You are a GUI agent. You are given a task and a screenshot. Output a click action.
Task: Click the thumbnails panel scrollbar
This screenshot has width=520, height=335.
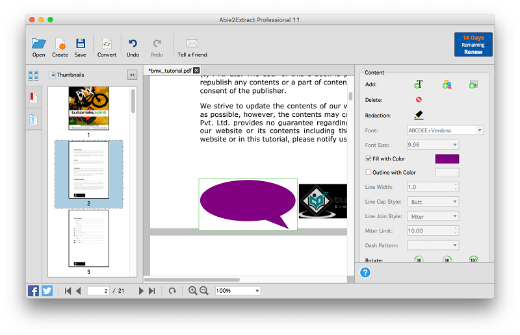pyautogui.click(x=133, y=101)
